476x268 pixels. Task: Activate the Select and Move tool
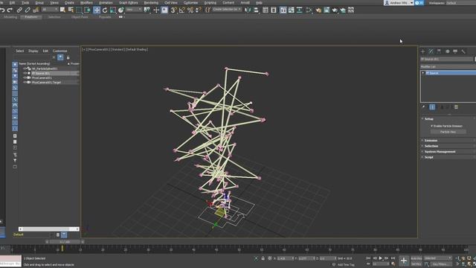point(97,10)
